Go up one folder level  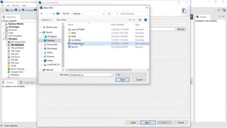pos(54,14)
